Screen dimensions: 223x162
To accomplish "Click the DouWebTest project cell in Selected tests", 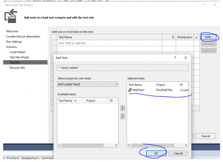I will click(164, 90).
